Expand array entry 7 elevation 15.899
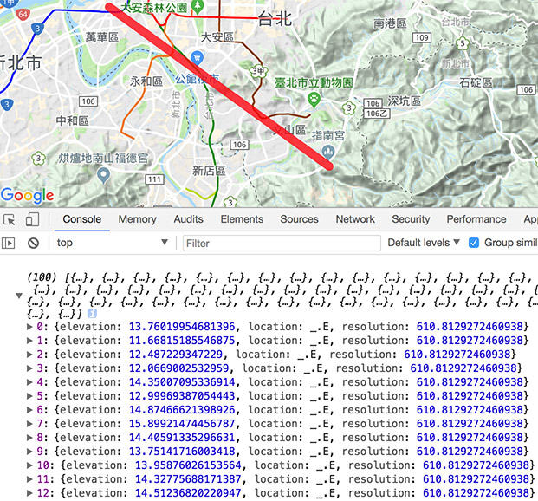Image resolution: width=538 pixels, height=501 pixels. (x=29, y=424)
